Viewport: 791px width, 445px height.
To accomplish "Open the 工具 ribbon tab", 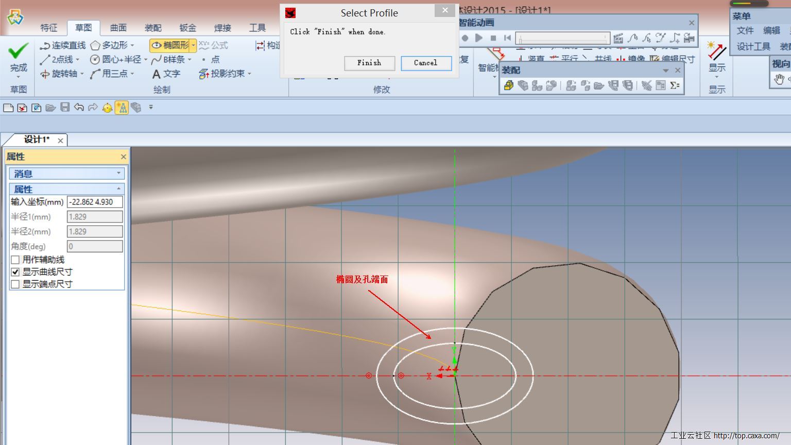I will (x=257, y=28).
